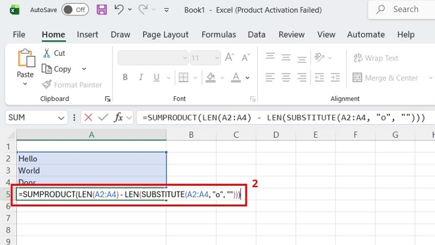The height and width of the screenshot is (245, 435).
Task: Click the Excel app logo icon
Action: [15, 10]
